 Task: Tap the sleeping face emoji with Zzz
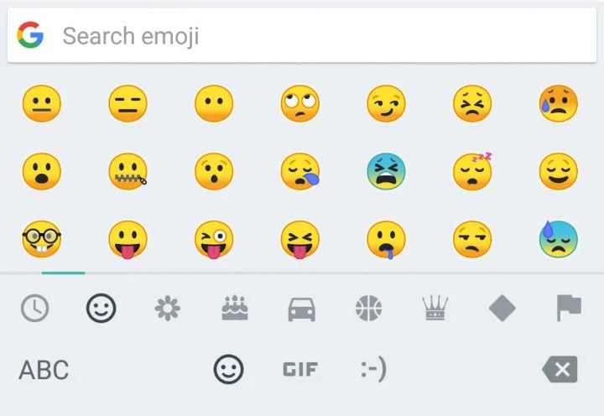coord(472,172)
